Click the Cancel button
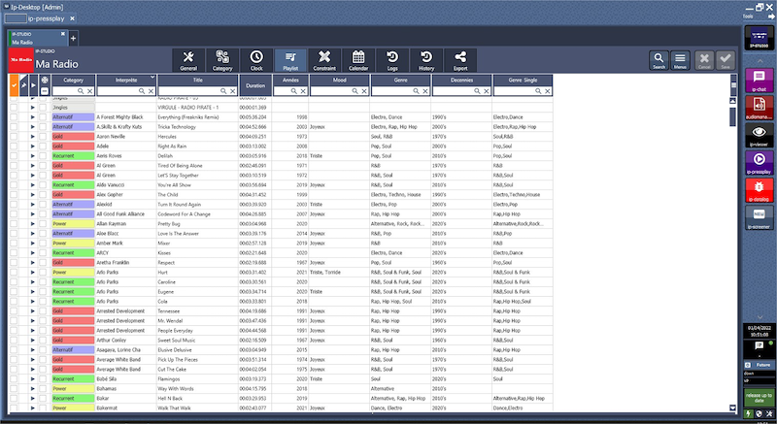The image size is (777, 424). point(704,60)
